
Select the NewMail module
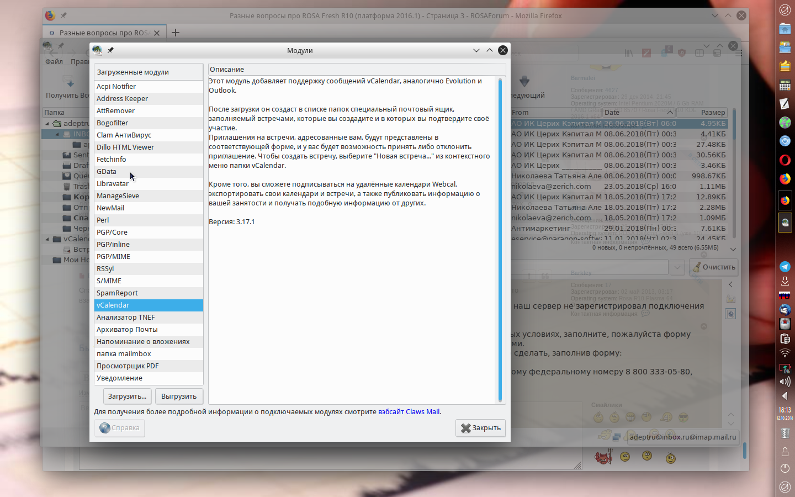click(149, 208)
